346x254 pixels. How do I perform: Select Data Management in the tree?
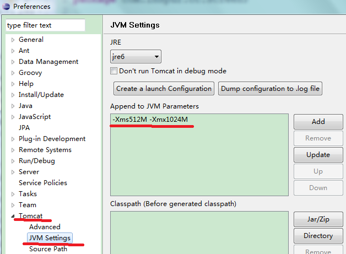pos(48,62)
